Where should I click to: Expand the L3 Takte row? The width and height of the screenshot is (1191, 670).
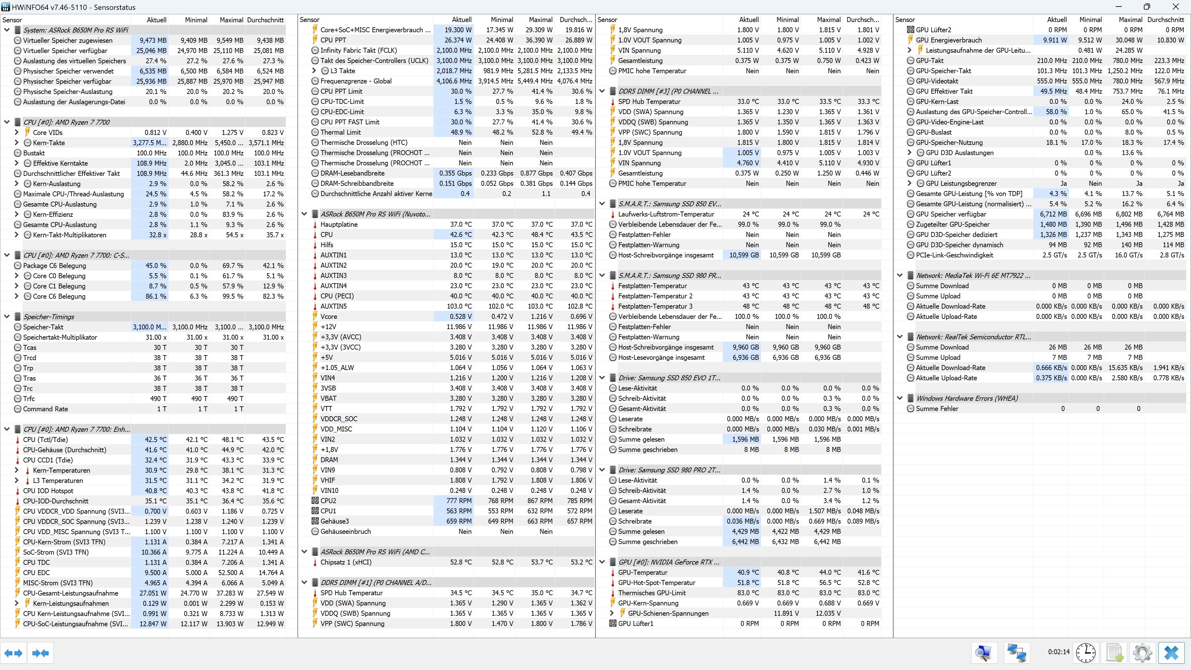point(314,71)
